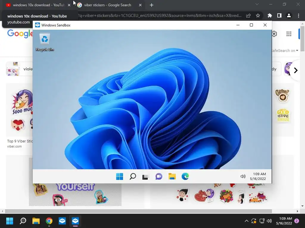
Task: Click horizontal scrollbar left arrow
Action: [x=2, y=211]
